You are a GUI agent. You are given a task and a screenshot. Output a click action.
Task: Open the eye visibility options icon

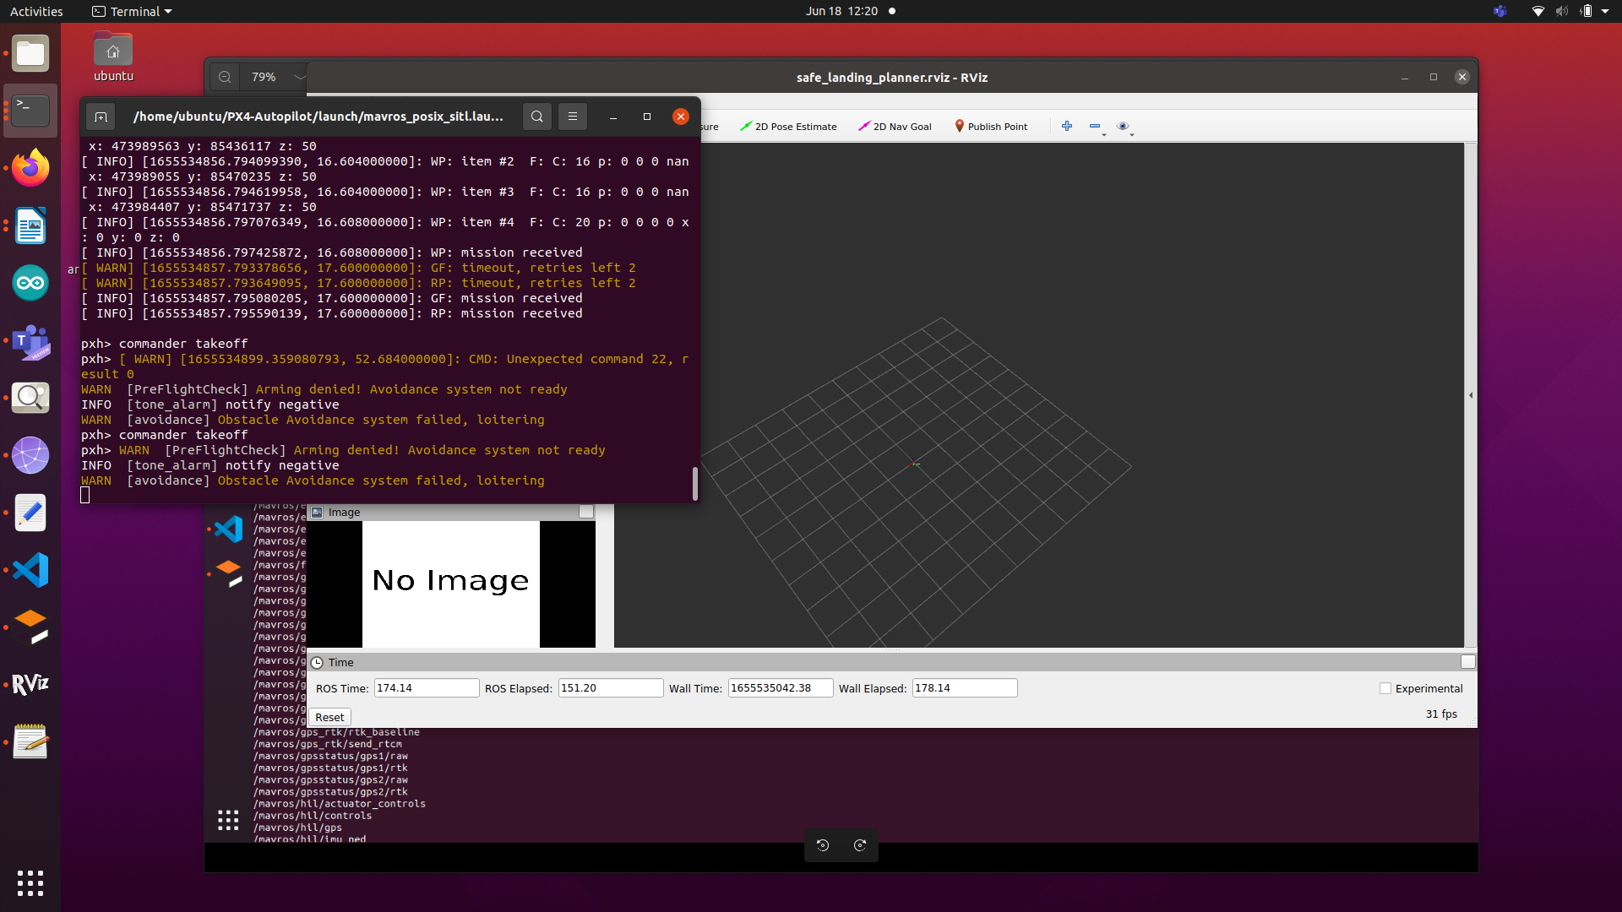coord(1123,126)
